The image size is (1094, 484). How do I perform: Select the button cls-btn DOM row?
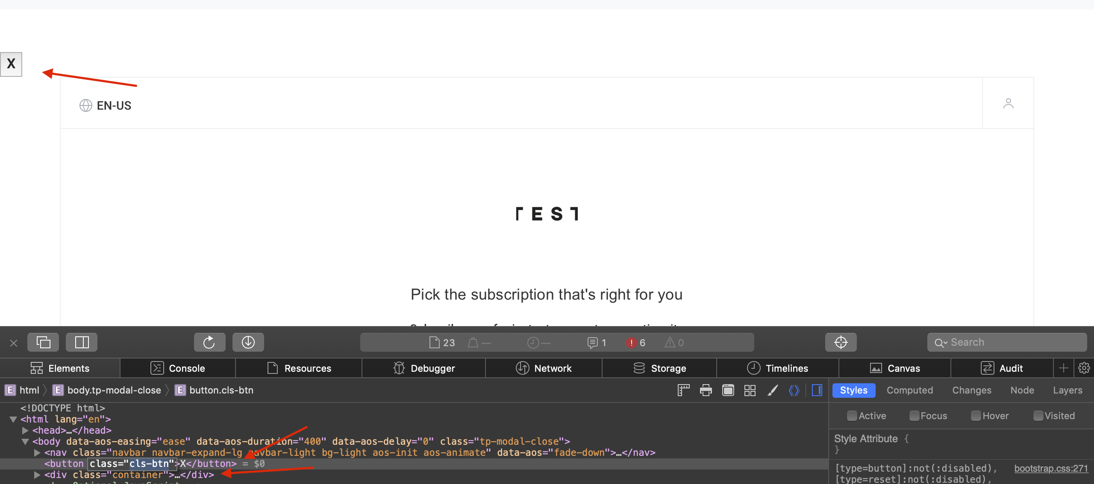click(414, 464)
